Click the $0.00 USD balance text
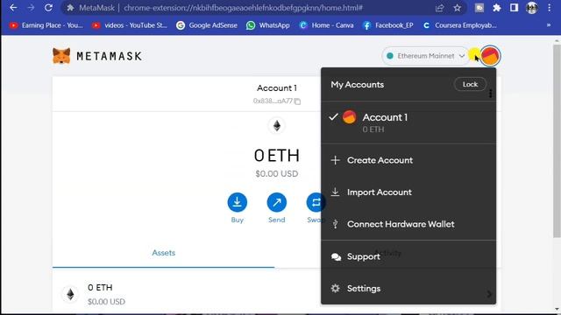561x315 pixels. pos(277,174)
